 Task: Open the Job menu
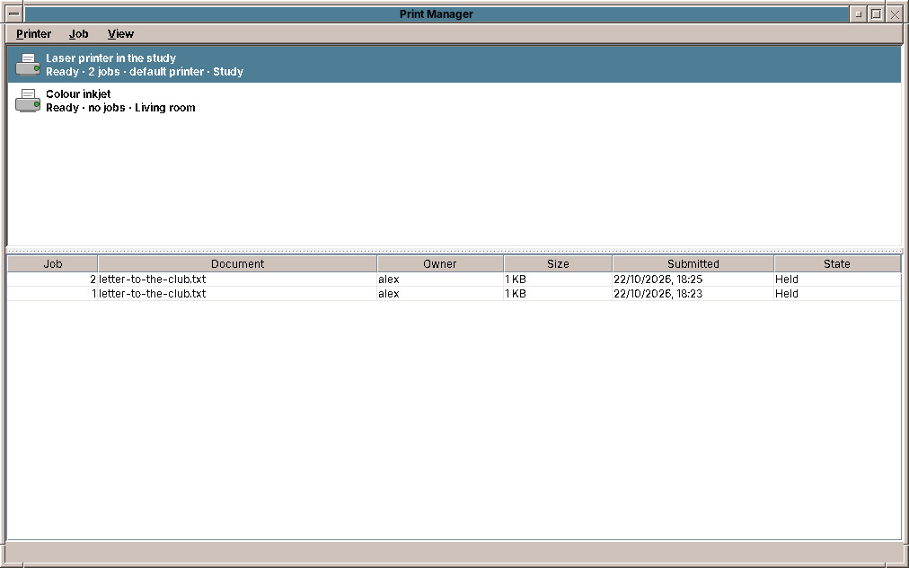point(78,33)
